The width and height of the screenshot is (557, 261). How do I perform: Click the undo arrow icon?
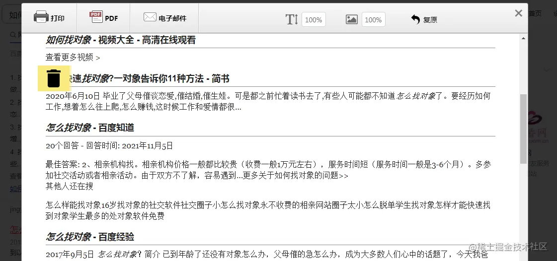click(x=415, y=19)
